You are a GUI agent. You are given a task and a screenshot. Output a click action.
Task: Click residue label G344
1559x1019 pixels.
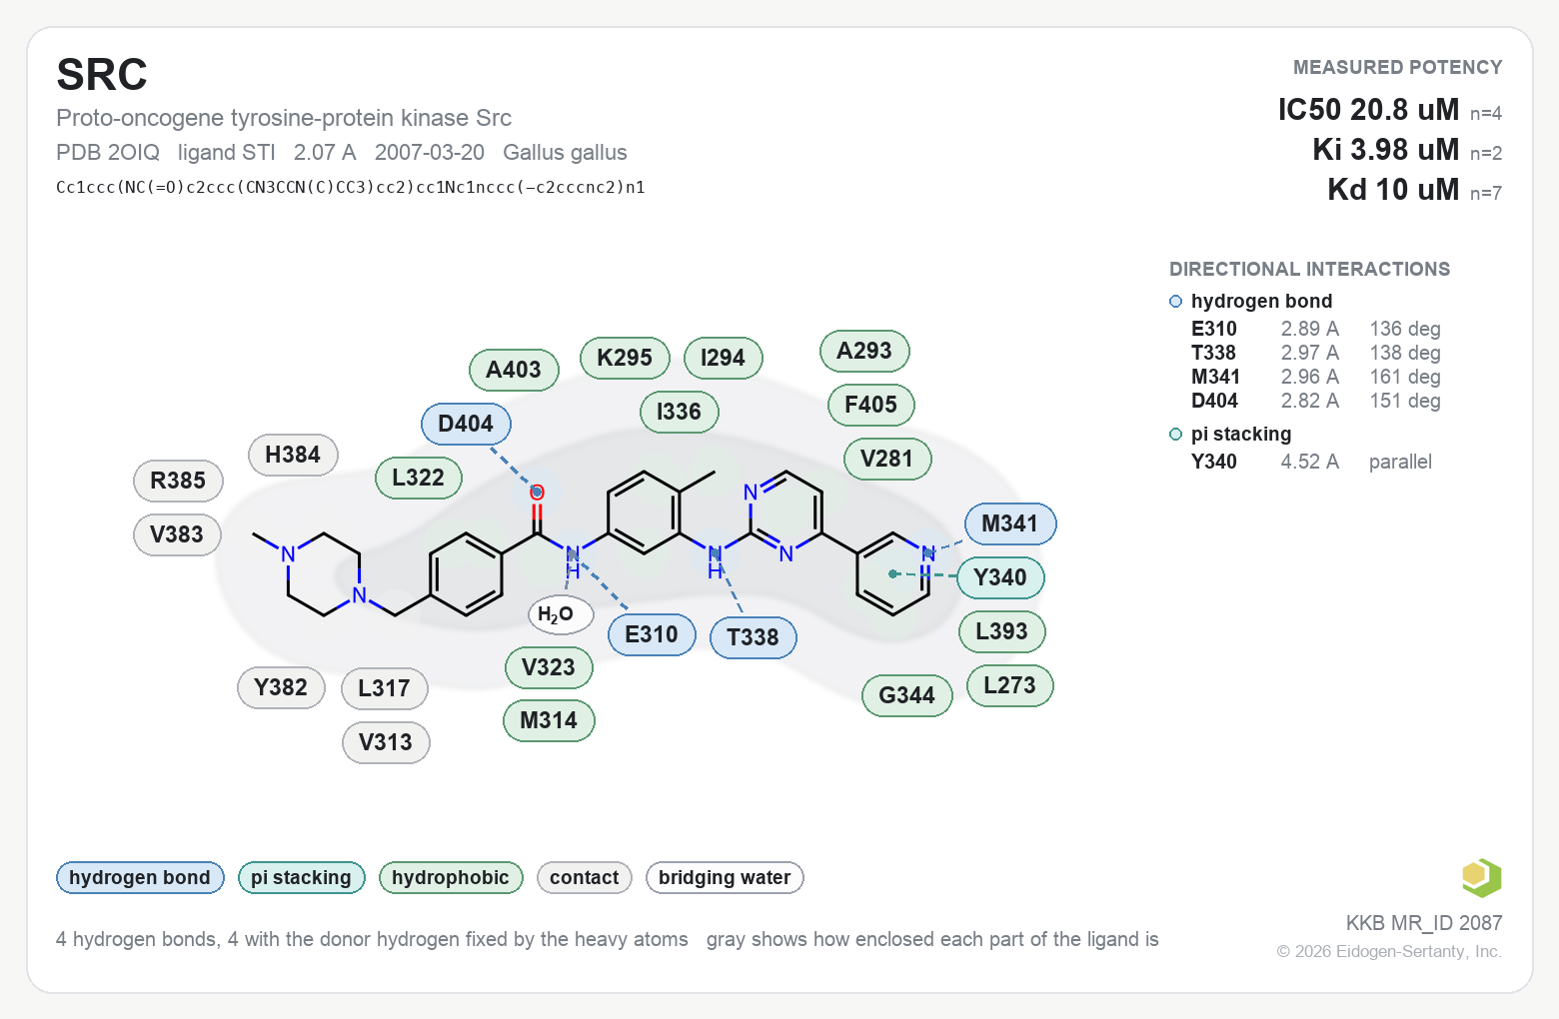(907, 695)
